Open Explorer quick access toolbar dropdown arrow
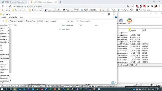This screenshot has width=162, height=91. (3, 14)
